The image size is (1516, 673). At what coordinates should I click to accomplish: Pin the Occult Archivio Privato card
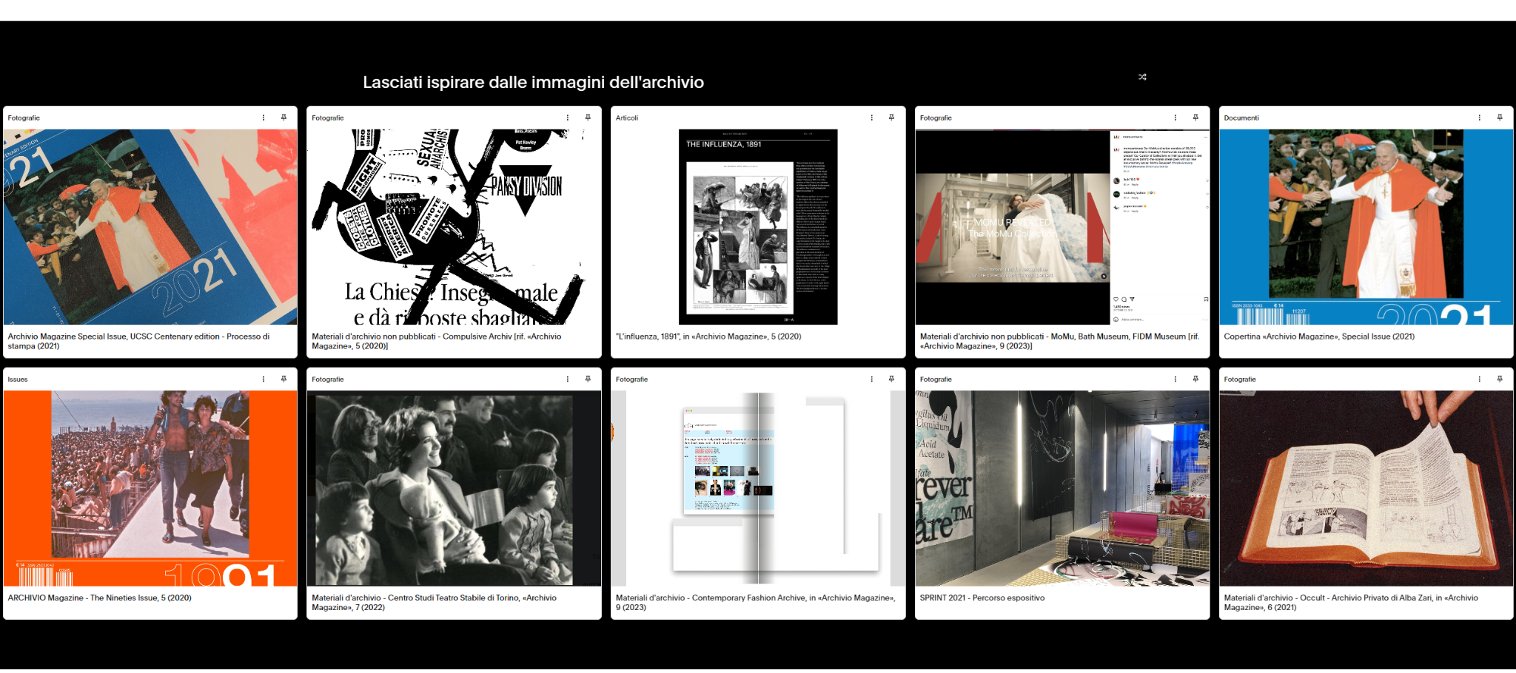pos(1500,379)
